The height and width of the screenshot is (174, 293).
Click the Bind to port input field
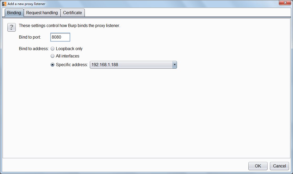click(x=60, y=37)
